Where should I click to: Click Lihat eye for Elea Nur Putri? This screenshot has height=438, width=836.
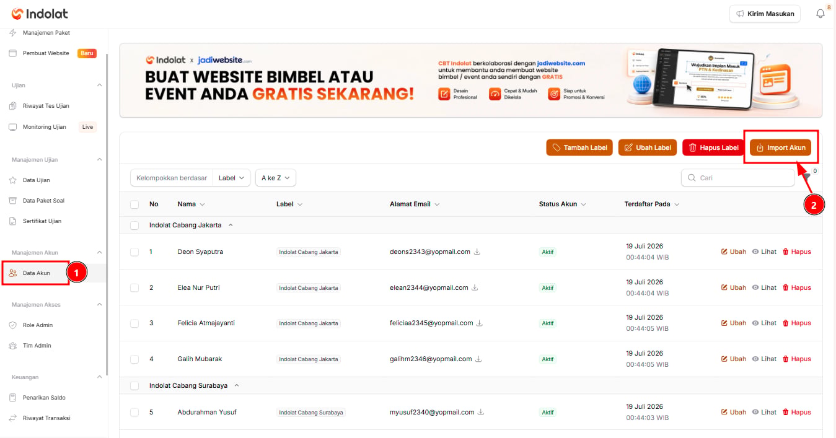point(764,287)
